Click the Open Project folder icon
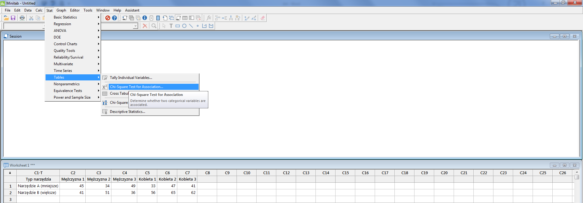The width and height of the screenshot is (583, 203). [6, 18]
